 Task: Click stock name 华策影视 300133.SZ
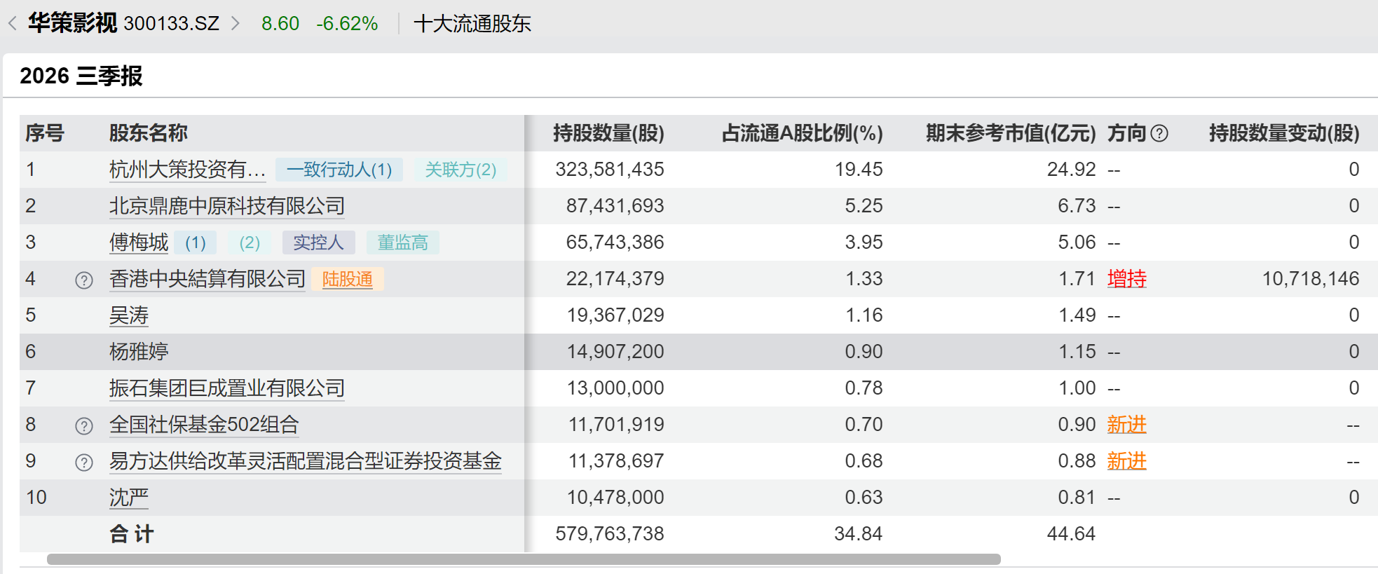coord(123,24)
